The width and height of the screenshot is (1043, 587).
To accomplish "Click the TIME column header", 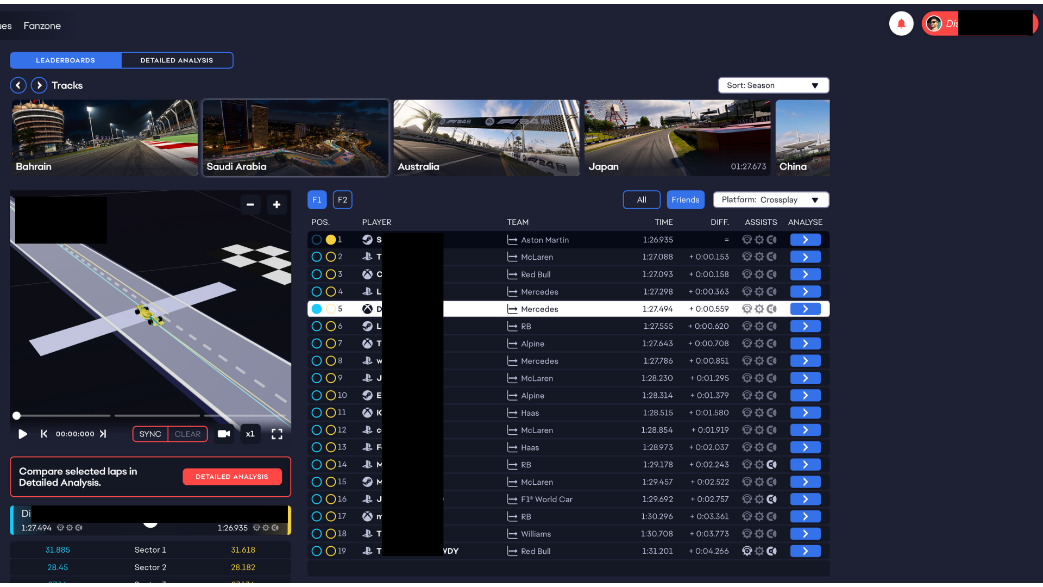I will coord(663,222).
